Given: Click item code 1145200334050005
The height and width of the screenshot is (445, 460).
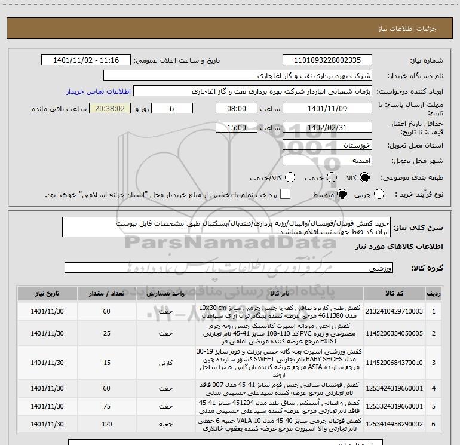Looking at the screenshot, I should 394,333.
